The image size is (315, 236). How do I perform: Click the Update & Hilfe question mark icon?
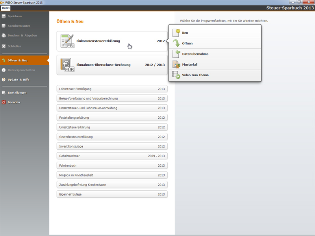point(4,79)
